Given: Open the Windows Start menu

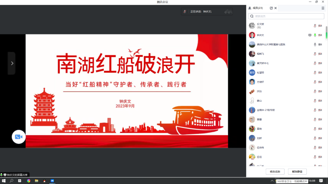Looking at the screenshot, I should click(3, 181).
